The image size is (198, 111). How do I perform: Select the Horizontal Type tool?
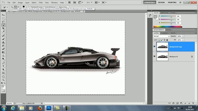point(3,66)
